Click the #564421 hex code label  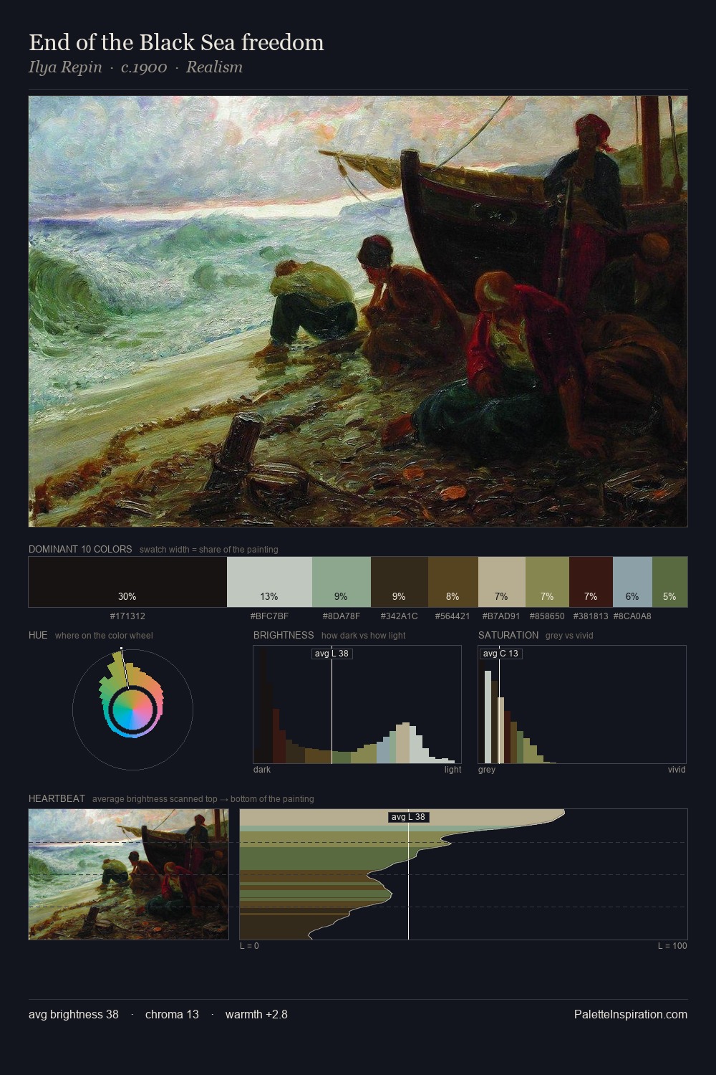(x=453, y=616)
